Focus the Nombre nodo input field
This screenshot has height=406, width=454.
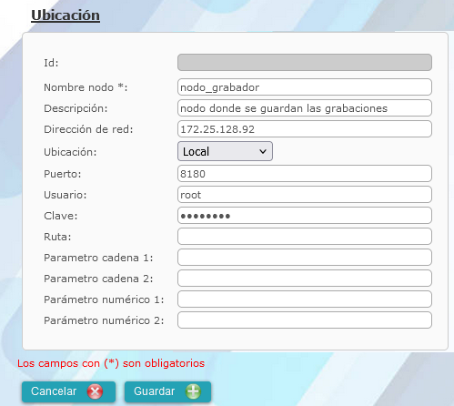pyautogui.click(x=305, y=87)
